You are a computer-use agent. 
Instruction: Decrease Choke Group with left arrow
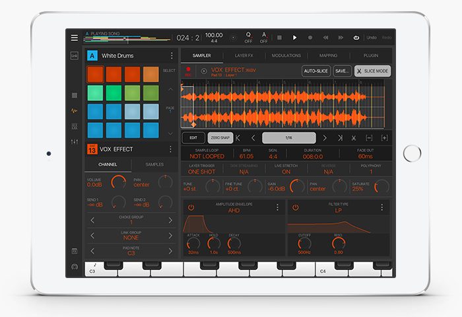[x=92, y=221]
